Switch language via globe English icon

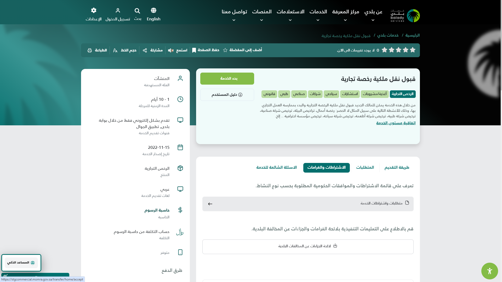tap(153, 10)
